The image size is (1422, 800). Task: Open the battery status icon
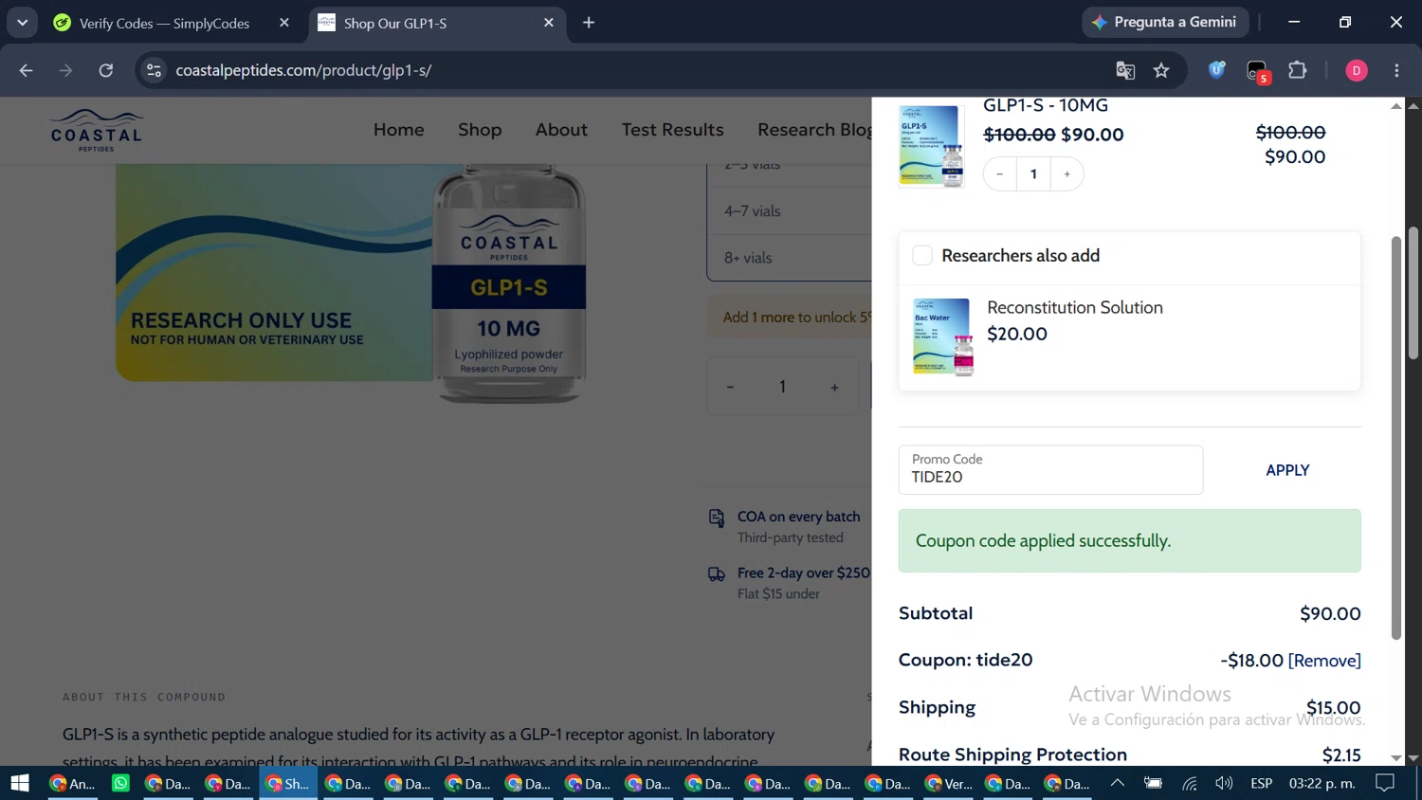[x=1153, y=783]
